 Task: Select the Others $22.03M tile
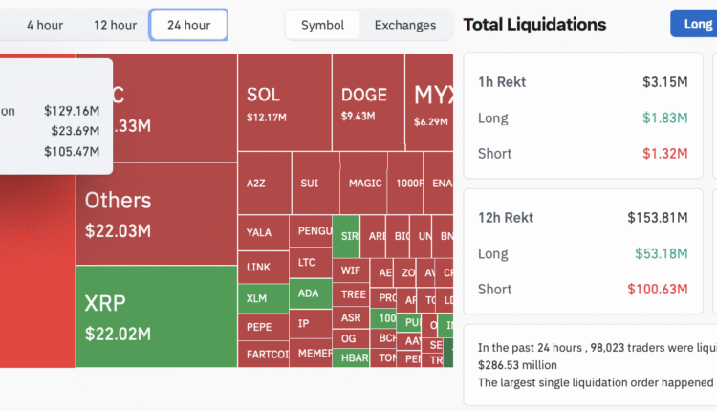pos(156,213)
